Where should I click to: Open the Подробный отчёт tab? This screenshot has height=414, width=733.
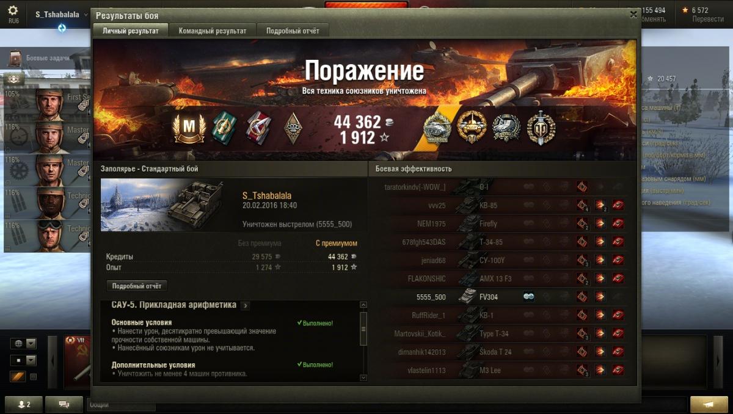[x=293, y=31]
